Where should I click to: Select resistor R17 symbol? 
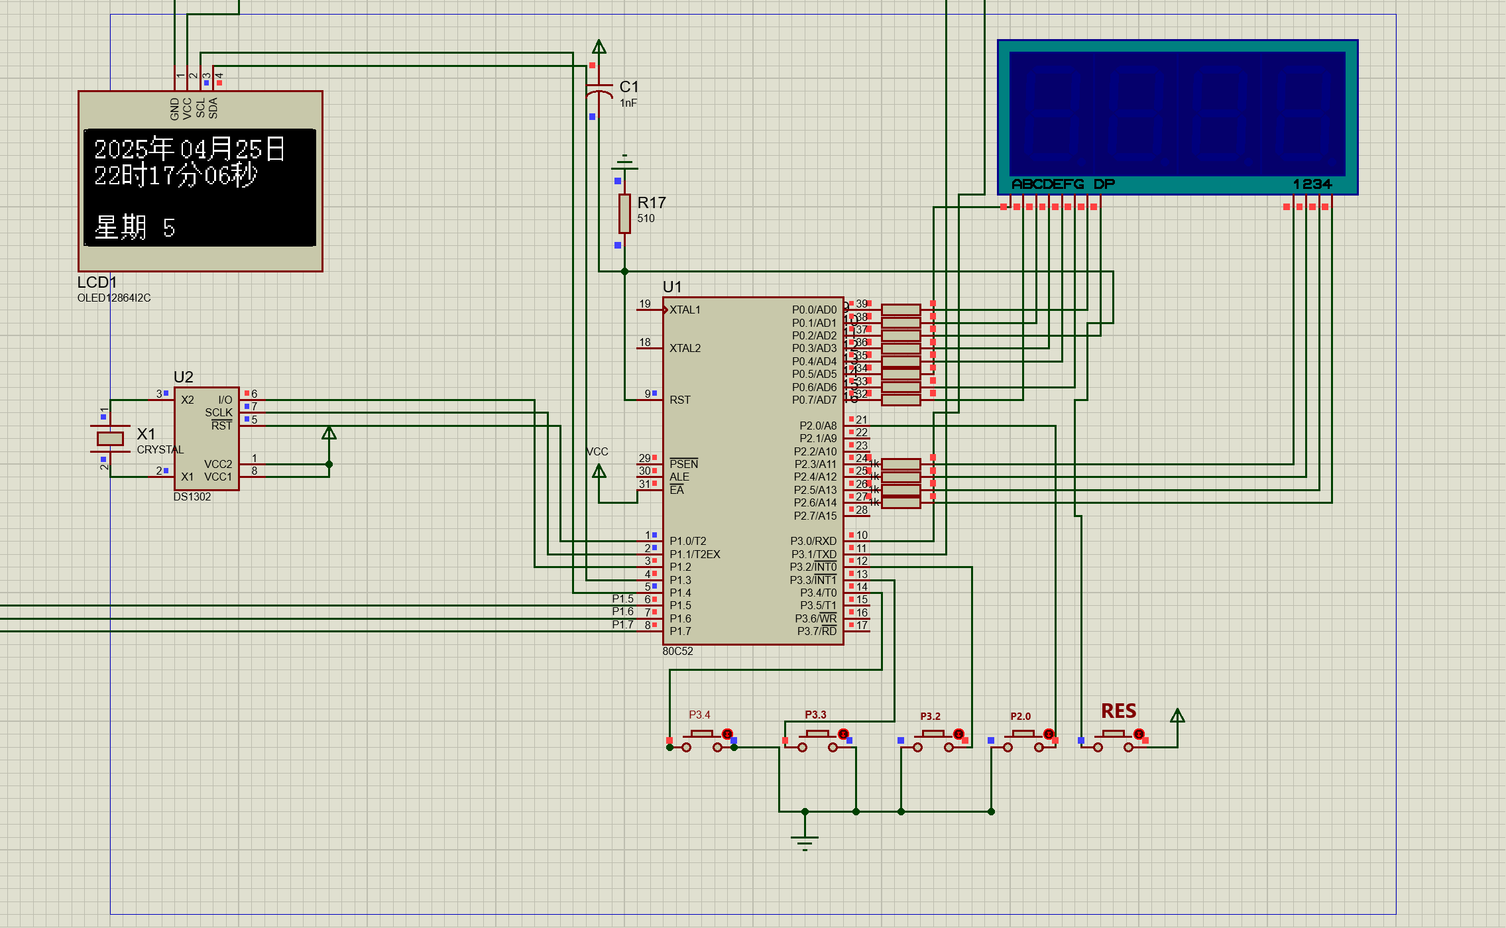(624, 213)
